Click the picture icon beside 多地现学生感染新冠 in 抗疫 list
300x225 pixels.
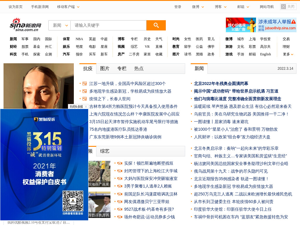pos(85,91)
